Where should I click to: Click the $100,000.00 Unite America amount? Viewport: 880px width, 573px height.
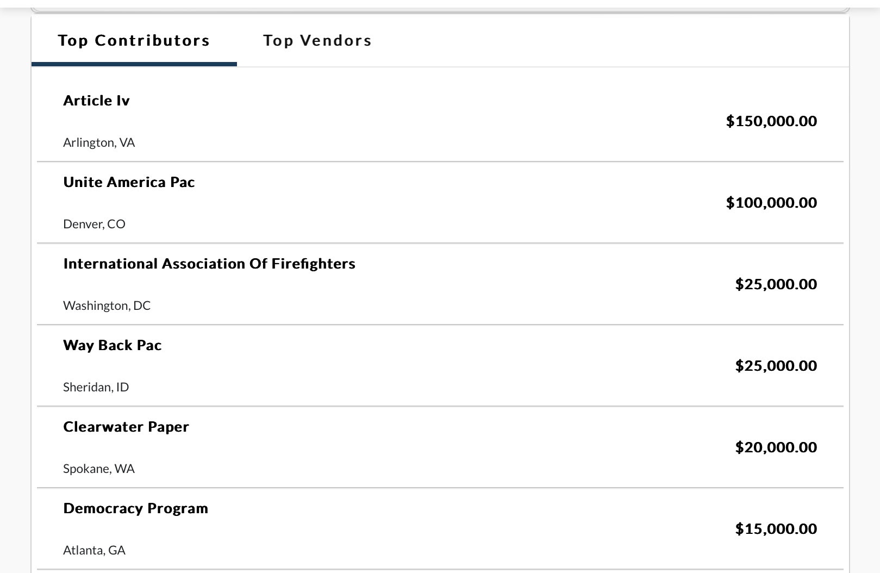pos(771,202)
